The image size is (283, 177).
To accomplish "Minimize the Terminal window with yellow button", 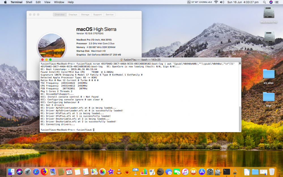I will tap(46, 59).
